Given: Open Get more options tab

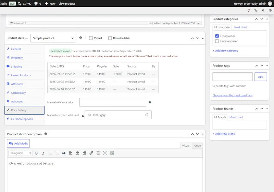Looking at the screenshot, I should (x=24, y=119).
